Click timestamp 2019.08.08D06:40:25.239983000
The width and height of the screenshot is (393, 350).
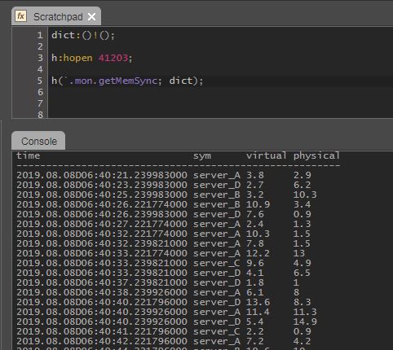click(x=102, y=195)
